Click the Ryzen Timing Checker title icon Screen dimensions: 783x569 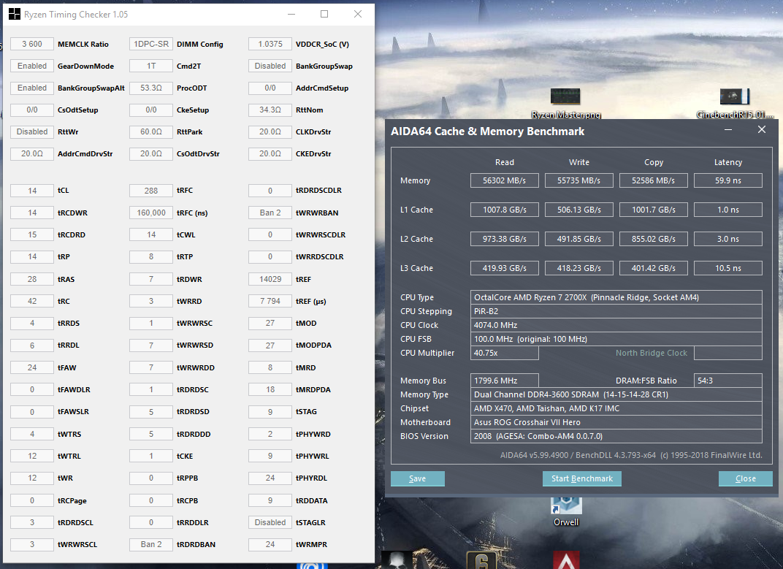click(15, 15)
